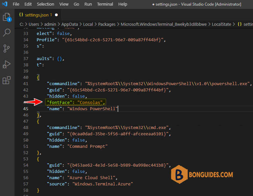Open the View menu
Image resolution: width=253 pixels, height=196 pixels.
click(64, 4)
